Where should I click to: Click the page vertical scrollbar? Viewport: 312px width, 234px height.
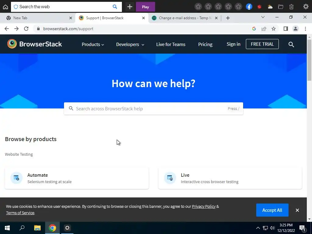(x=310, y=60)
